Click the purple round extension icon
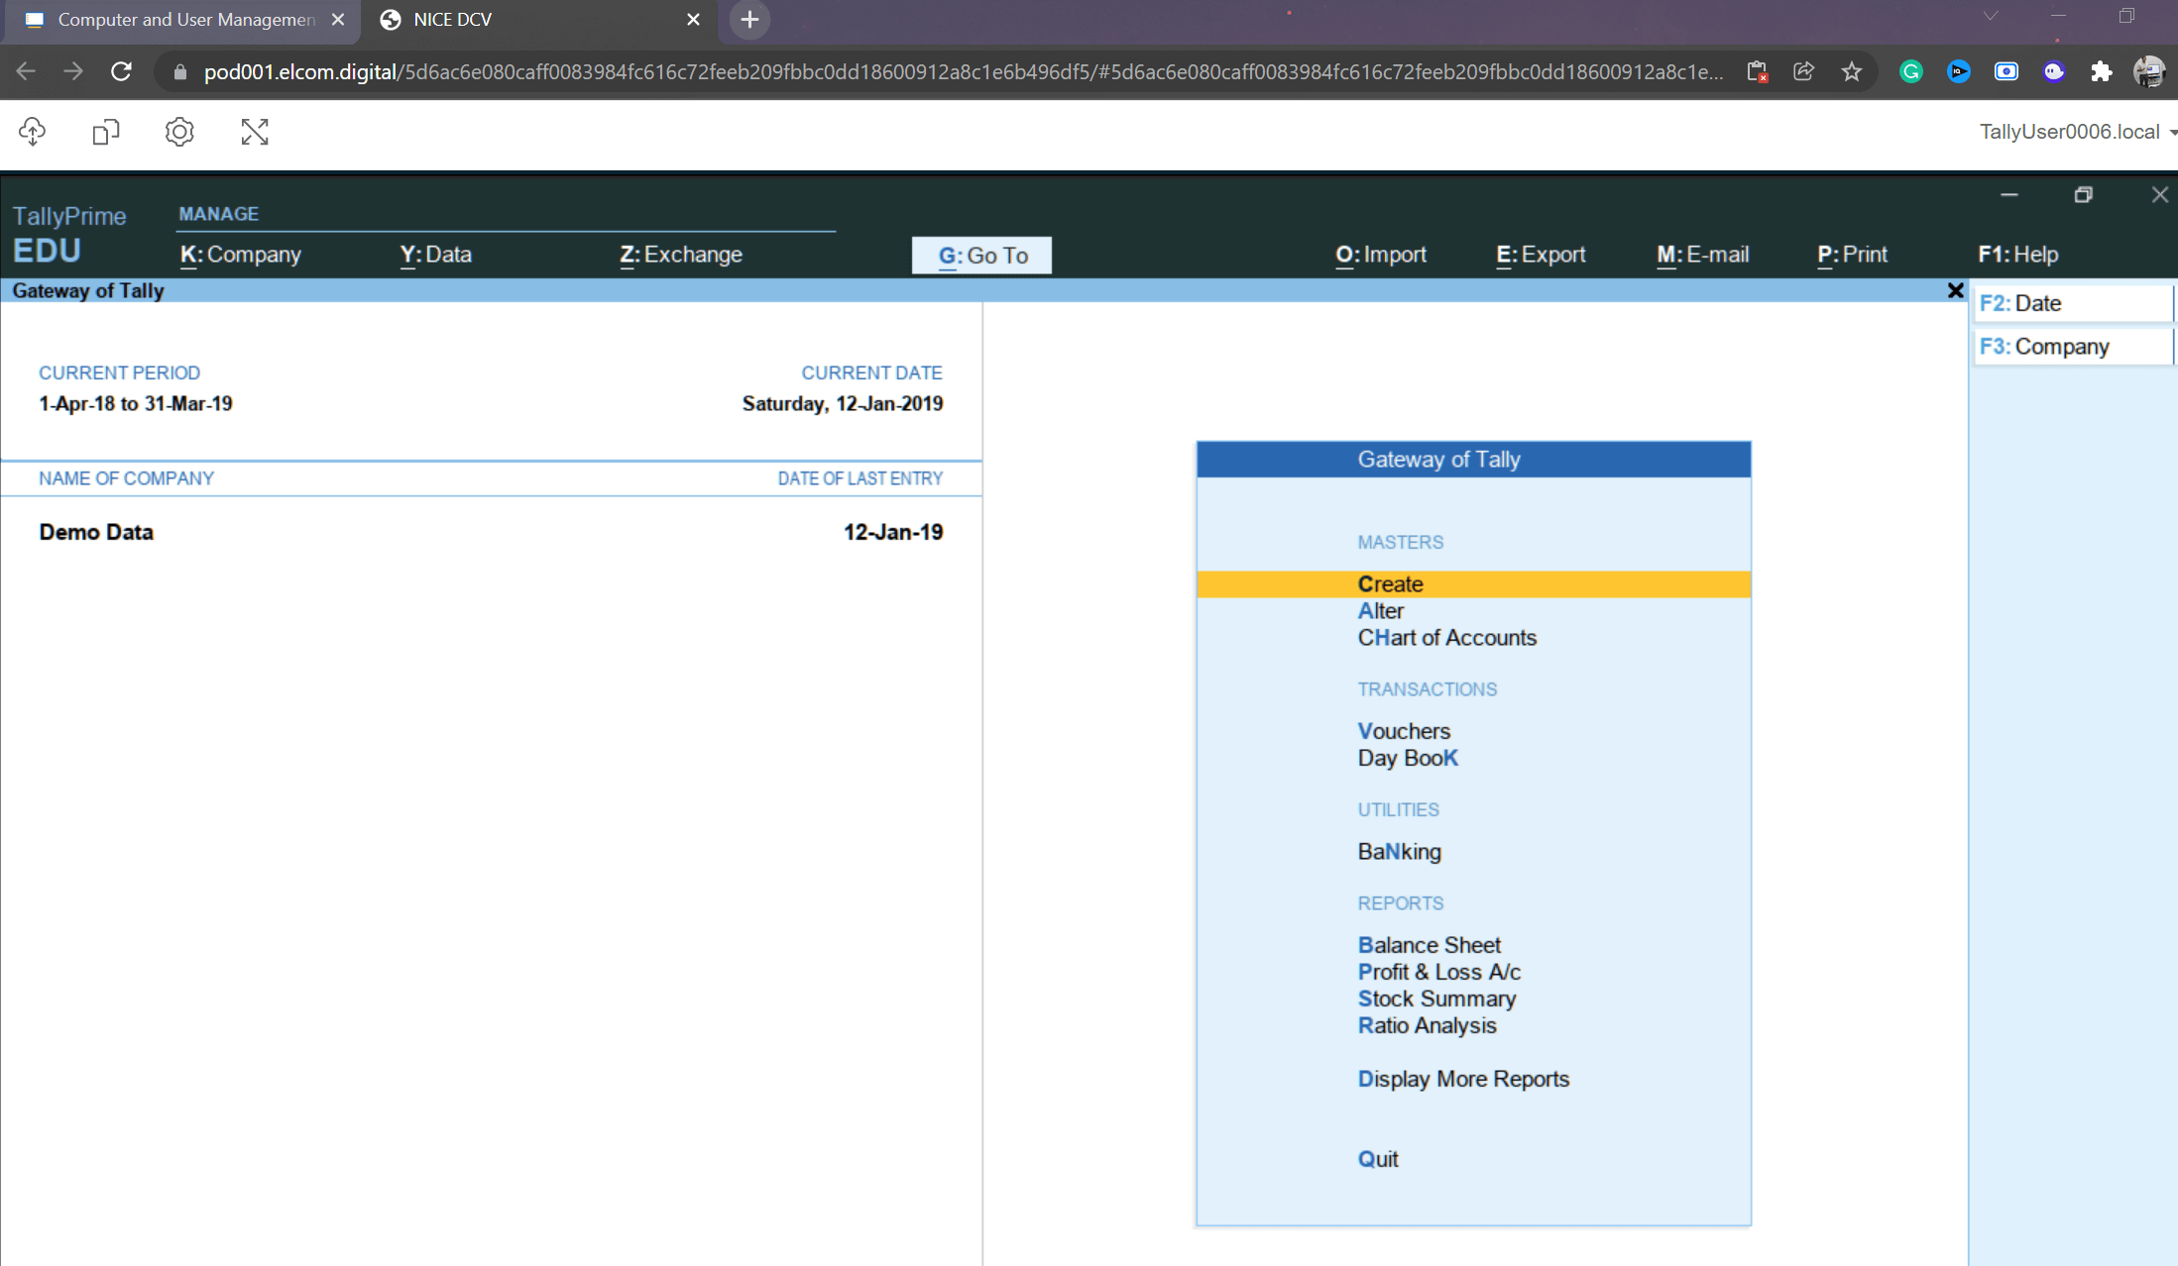The width and height of the screenshot is (2178, 1266). coord(2053,71)
